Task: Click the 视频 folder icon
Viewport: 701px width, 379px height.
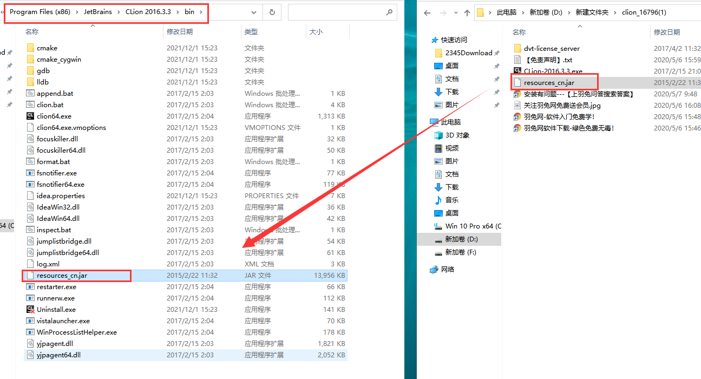Action: [438, 148]
